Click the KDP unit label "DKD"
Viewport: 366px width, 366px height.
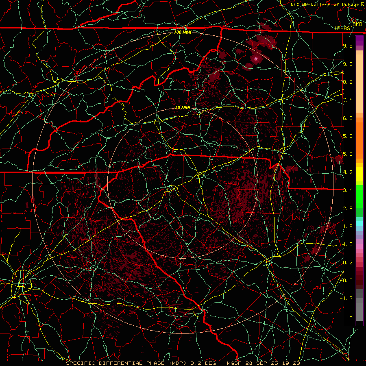(x=357, y=24)
